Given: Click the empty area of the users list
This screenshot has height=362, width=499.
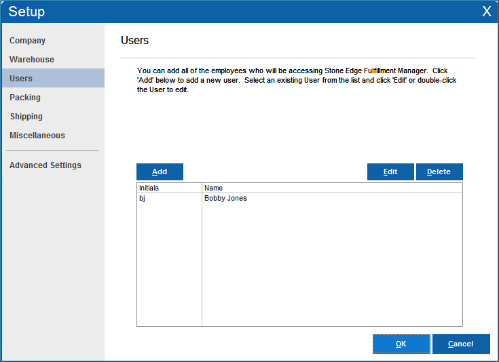Looking at the screenshot, I should (x=331, y=271).
